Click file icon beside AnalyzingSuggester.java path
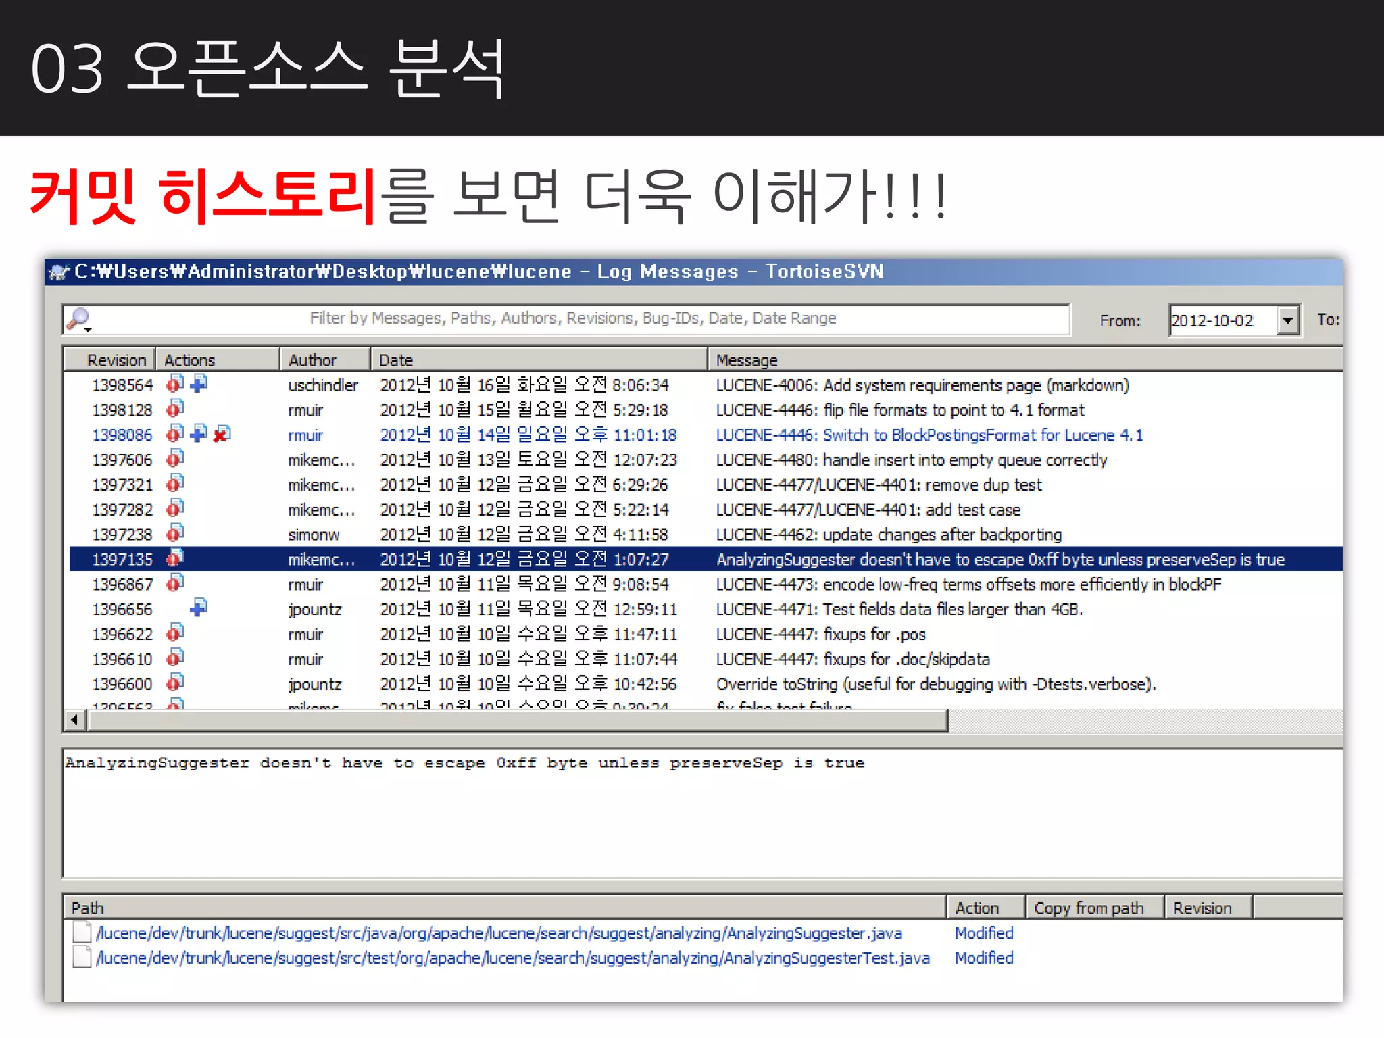This screenshot has width=1384, height=1038. [x=82, y=933]
